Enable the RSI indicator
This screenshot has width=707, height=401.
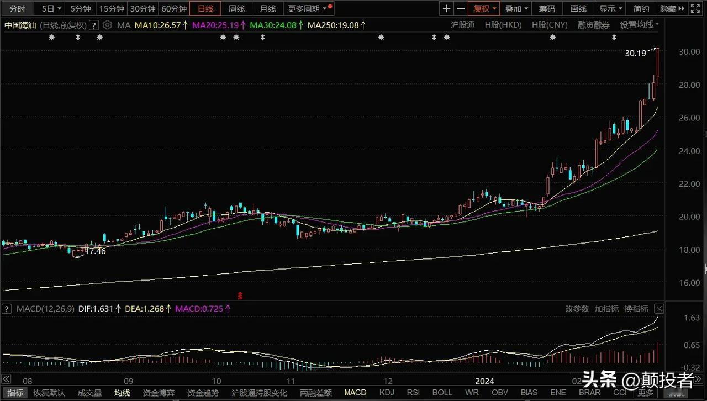click(413, 393)
